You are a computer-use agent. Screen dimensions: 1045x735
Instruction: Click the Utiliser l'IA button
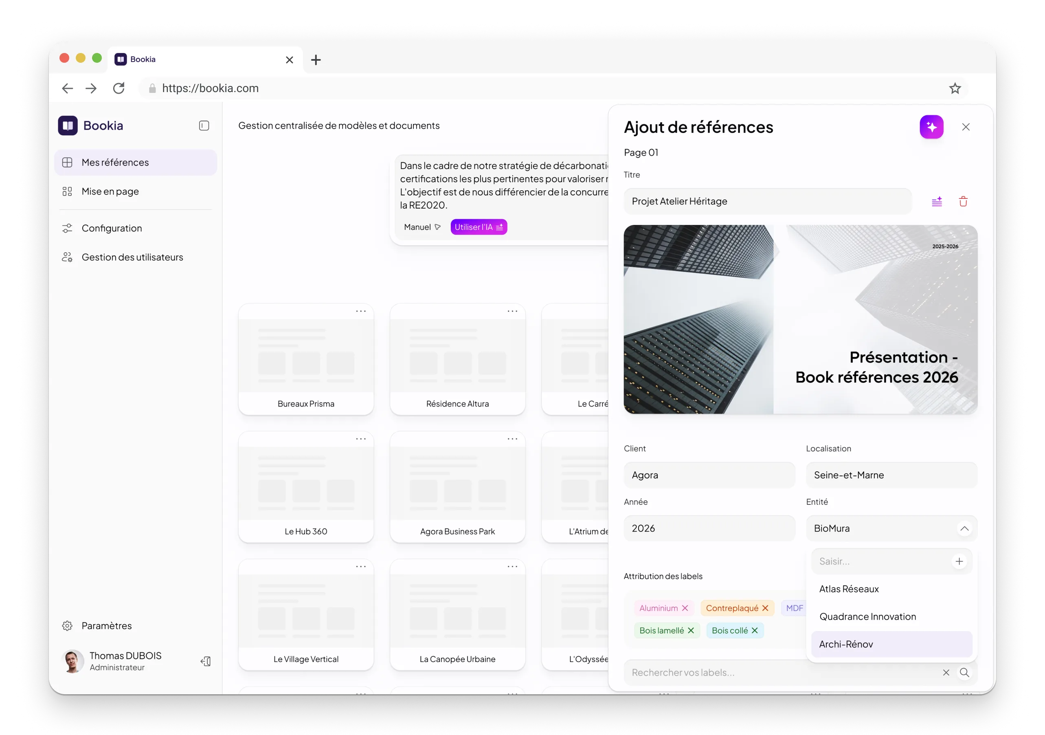[479, 227]
